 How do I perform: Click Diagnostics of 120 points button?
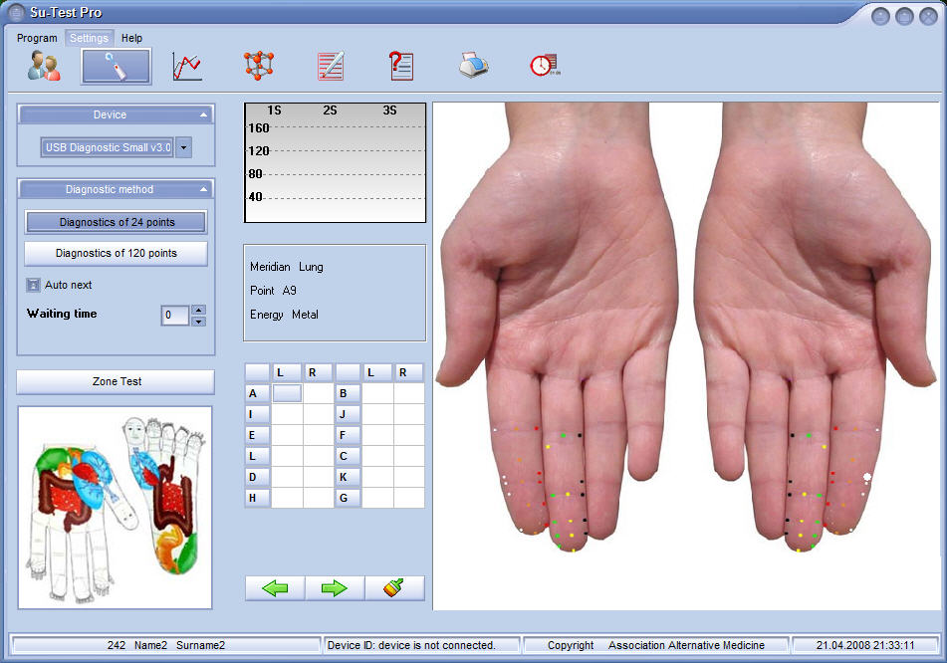(x=116, y=253)
